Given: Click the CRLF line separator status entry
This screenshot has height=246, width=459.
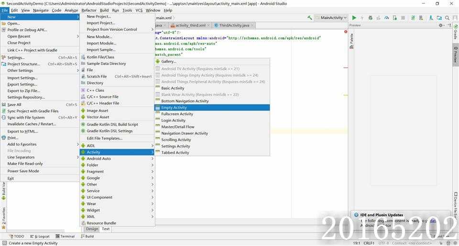Looking at the screenshot, I should coord(369,243).
